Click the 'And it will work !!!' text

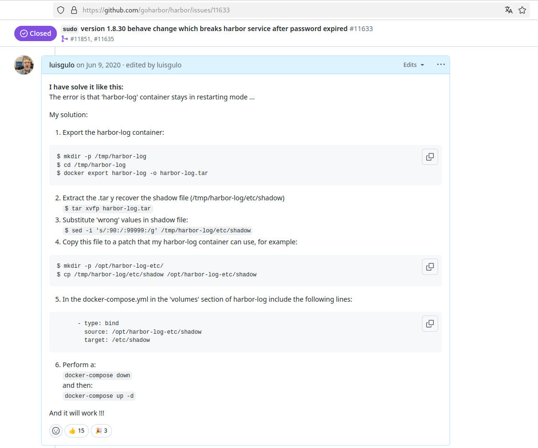click(x=76, y=413)
